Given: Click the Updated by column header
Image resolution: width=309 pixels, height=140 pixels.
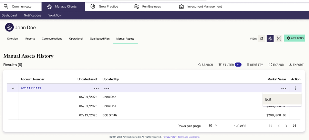Looking at the screenshot, I should 111,79.
